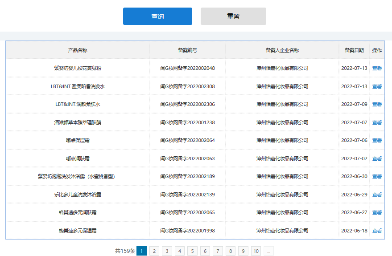Open 查看 link for 紫婴坊婴儿松花爽身粉
The width and height of the screenshot is (392, 256).
tap(377, 68)
